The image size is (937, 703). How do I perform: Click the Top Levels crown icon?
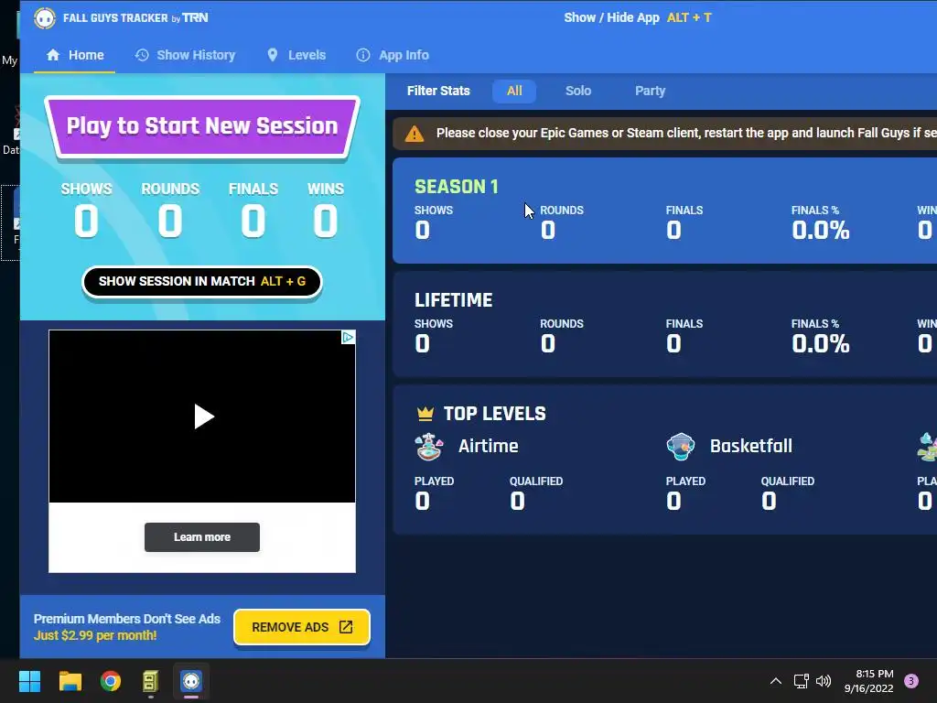[x=425, y=413]
